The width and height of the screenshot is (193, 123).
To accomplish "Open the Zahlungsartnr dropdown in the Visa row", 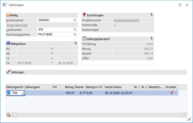I will pyautogui.click(x=23, y=93).
